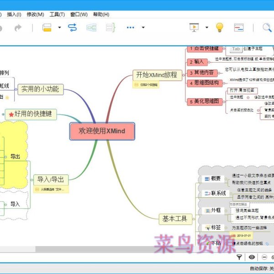Open note icon under 开始XMind旅程

pyautogui.click(x=136, y=85)
